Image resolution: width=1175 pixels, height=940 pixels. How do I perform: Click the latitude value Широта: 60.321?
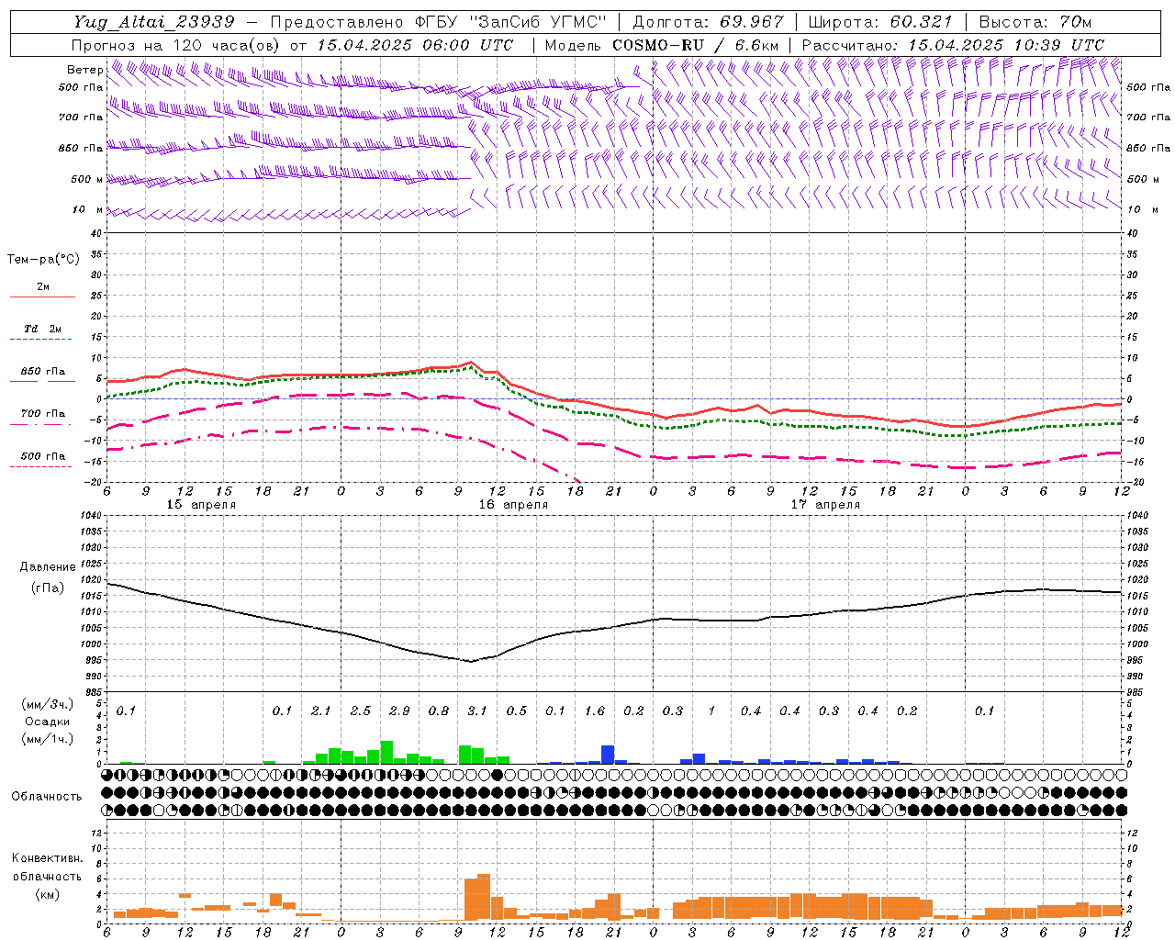(880, 22)
